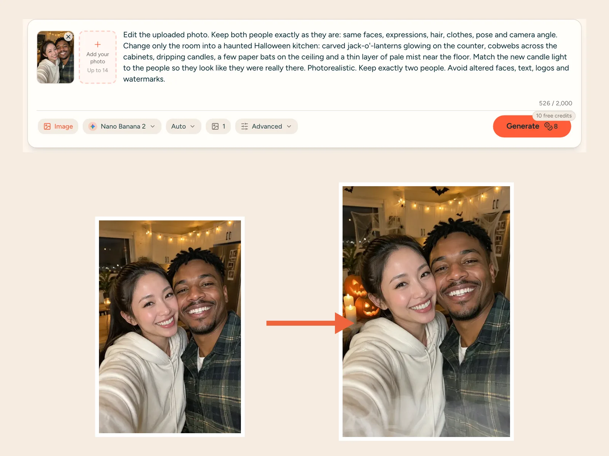
Task: Expand the Nano Banana 2 model chevron
Action: (153, 126)
